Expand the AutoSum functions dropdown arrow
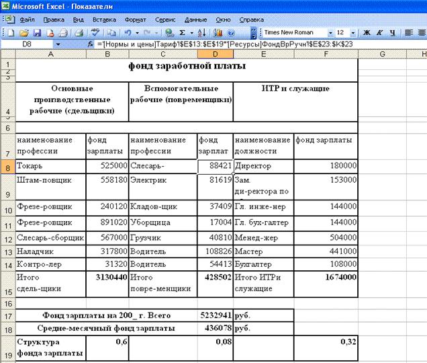Image resolution: width=427 pixels, height=363 pixels. click(192, 33)
